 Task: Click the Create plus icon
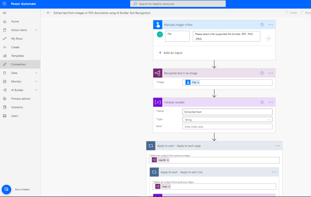pyautogui.click(x=5, y=47)
